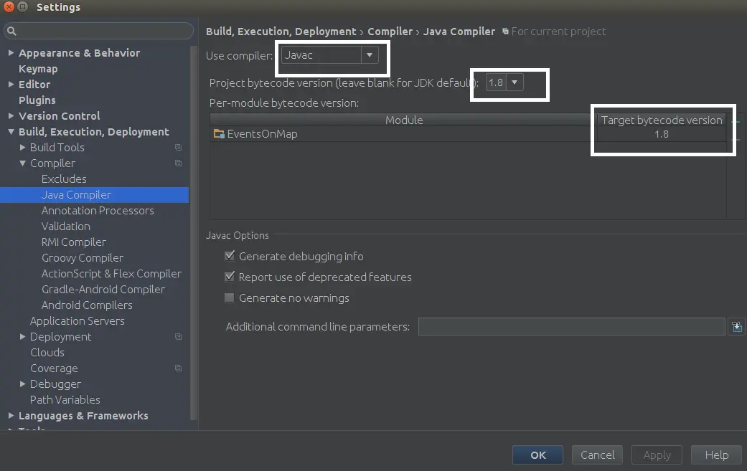The width and height of the screenshot is (747, 471).
Task: Expand Languages & Frameworks section
Action: pos(11,415)
